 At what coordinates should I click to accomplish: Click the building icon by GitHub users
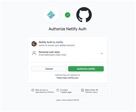coord(83,90)
